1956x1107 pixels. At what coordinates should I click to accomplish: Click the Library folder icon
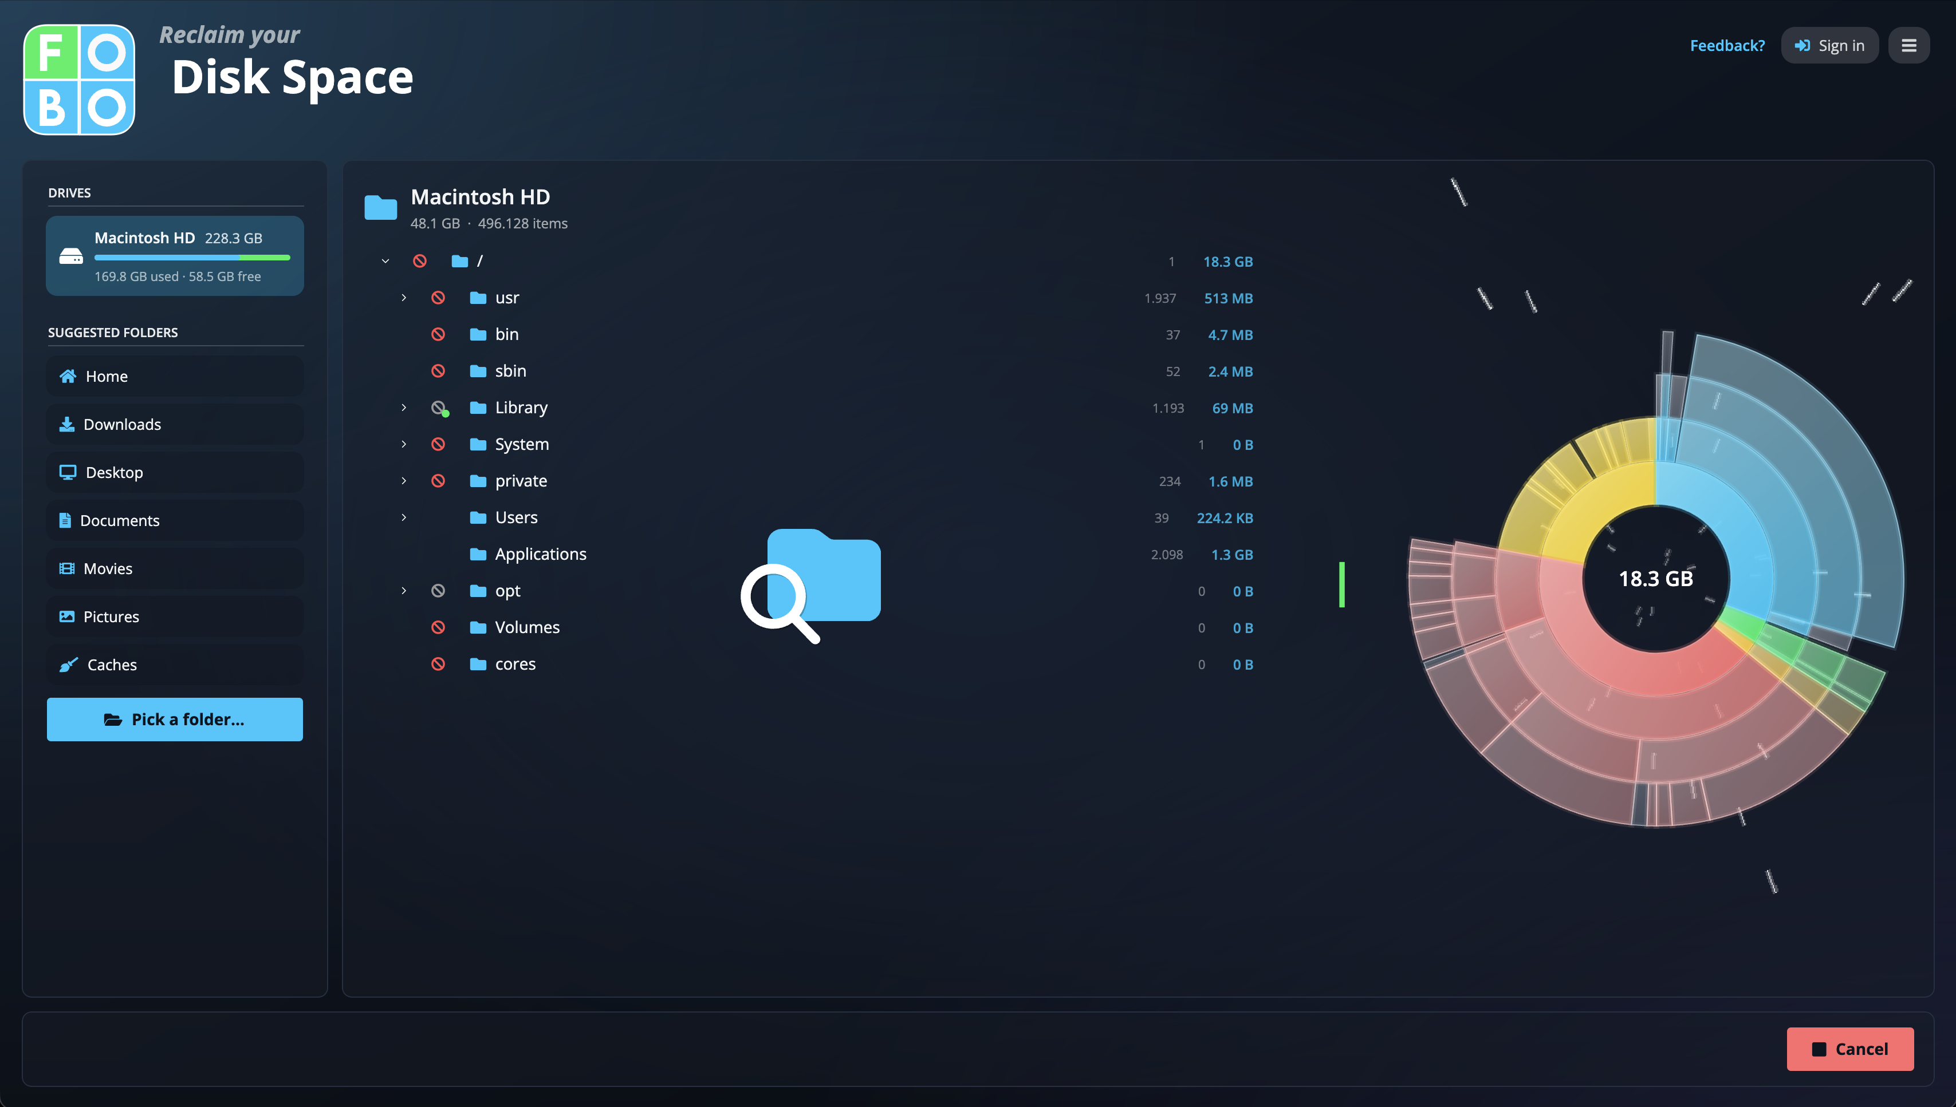click(478, 408)
